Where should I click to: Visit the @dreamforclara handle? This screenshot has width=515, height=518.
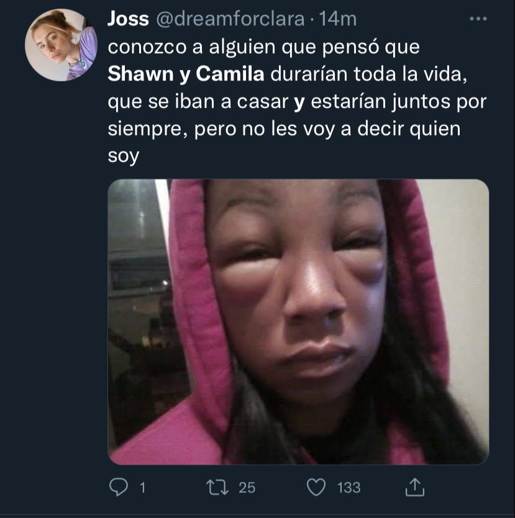point(230,19)
